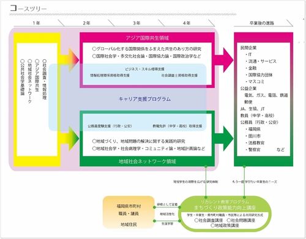The width and height of the screenshot is (306, 239).
Task: Click vertical text 地域社会ネットワーク in yellow box
Action: tap(30, 81)
